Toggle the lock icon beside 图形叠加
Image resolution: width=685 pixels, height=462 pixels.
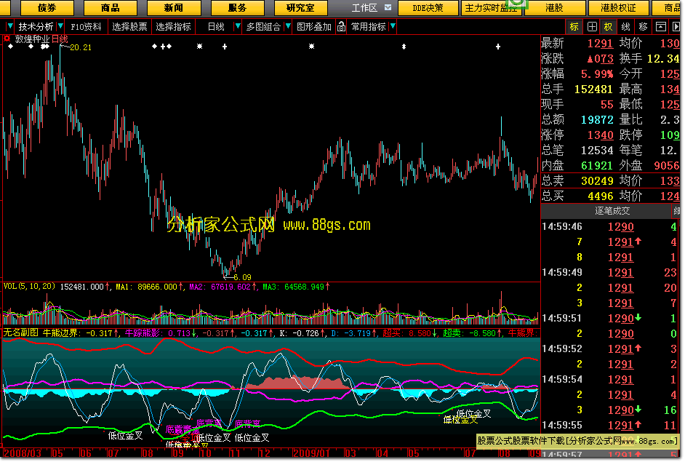pyautogui.click(x=341, y=27)
